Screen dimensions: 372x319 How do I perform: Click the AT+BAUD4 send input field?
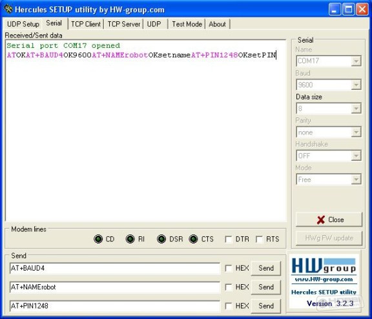(115, 268)
